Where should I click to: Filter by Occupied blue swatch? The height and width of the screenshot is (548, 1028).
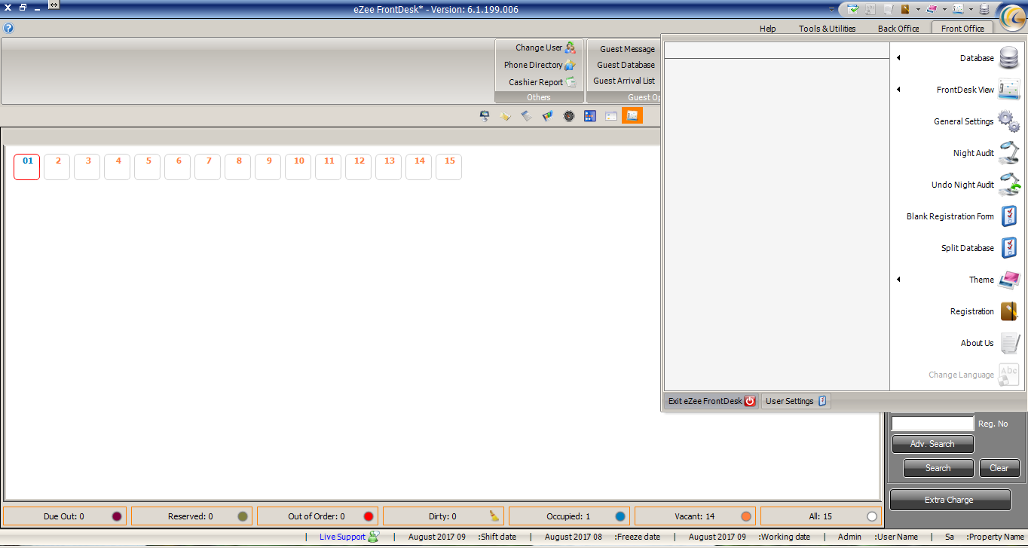[620, 516]
